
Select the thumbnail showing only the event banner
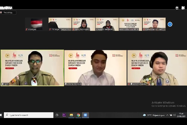131,24
